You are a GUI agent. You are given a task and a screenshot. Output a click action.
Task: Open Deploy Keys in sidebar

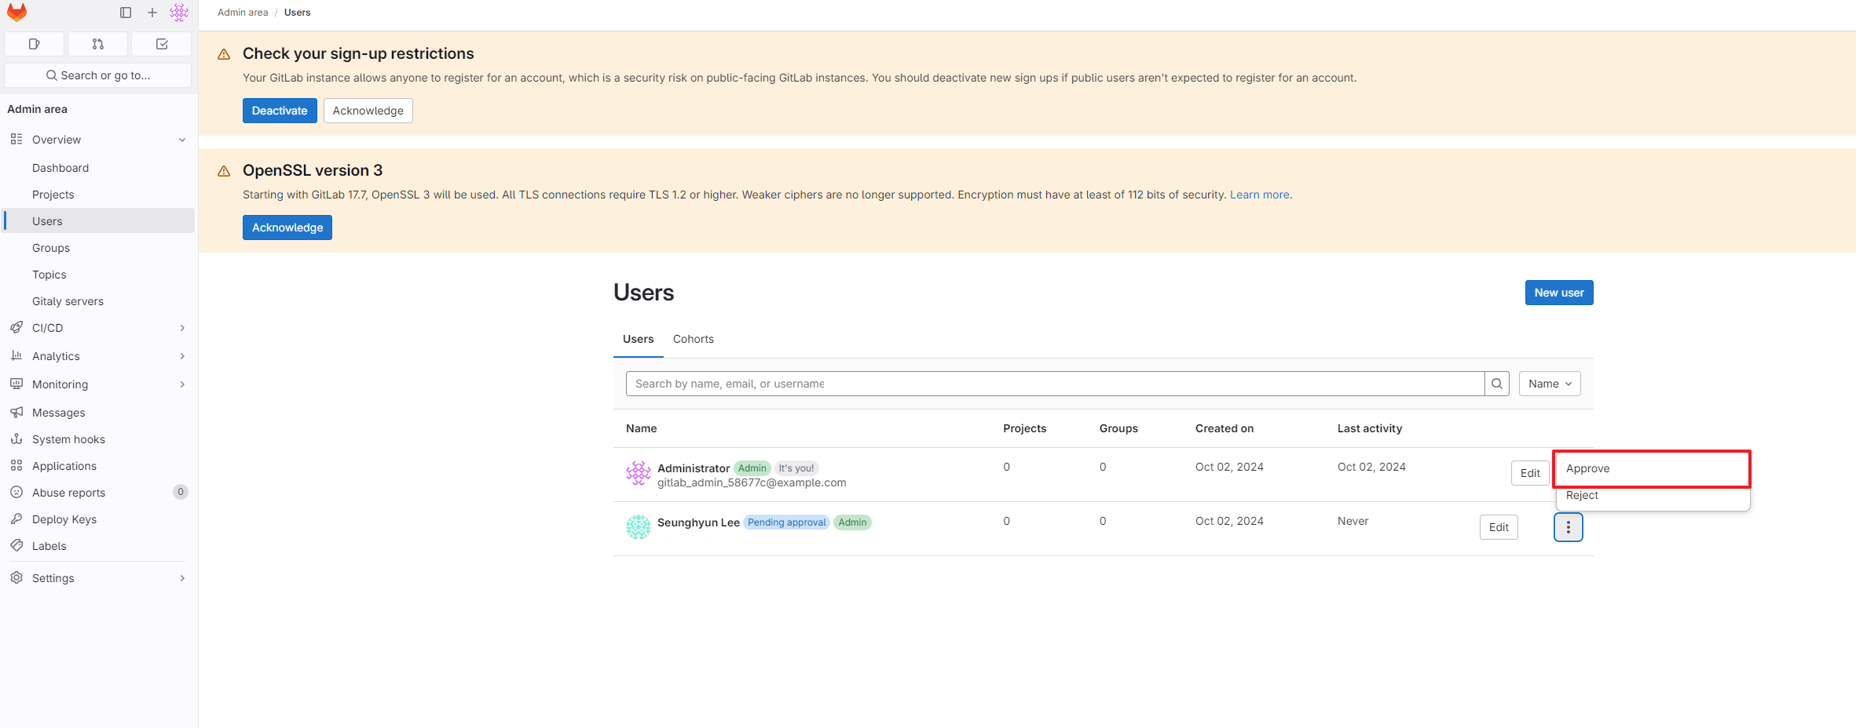99,519
